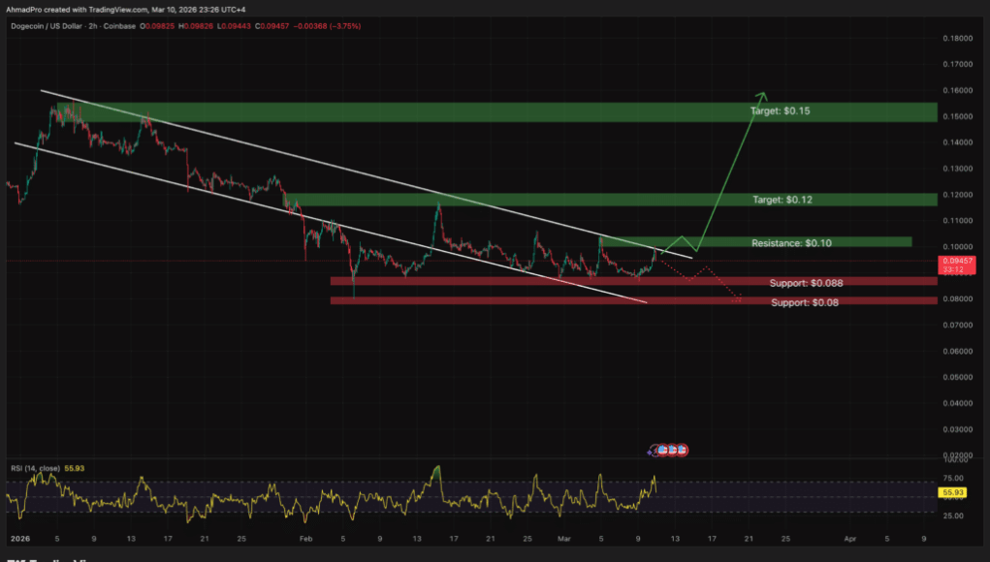Viewport: 990px width, 562px height.
Task: Click the red current price tag 0.09457
Action: click(x=955, y=261)
